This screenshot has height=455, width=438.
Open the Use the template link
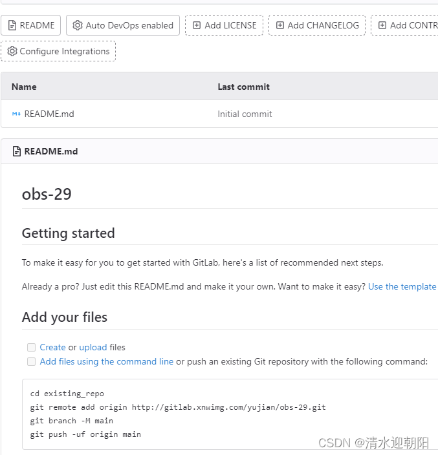point(402,287)
